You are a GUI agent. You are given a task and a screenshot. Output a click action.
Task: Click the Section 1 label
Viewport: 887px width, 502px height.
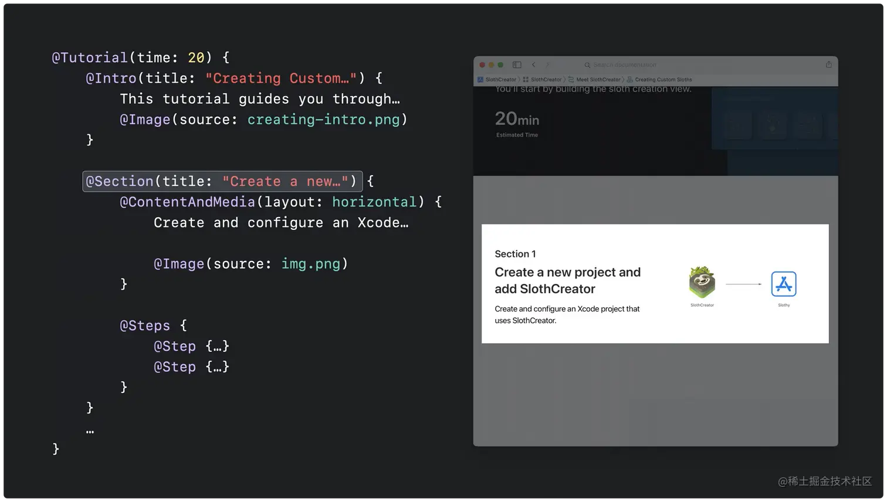coord(515,254)
